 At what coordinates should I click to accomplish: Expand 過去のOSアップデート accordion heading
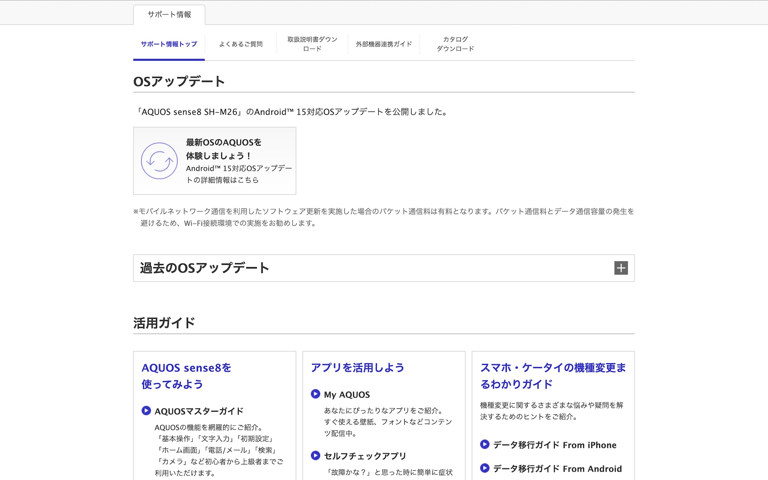(x=204, y=268)
